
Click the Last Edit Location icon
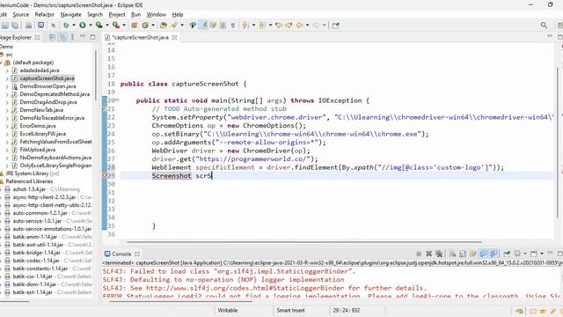click(279, 26)
